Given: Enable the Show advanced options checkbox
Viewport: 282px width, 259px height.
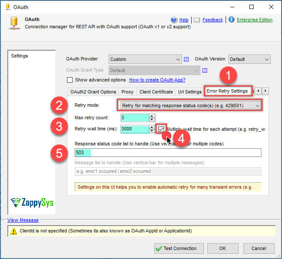Looking at the screenshot, I should (x=70, y=80).
